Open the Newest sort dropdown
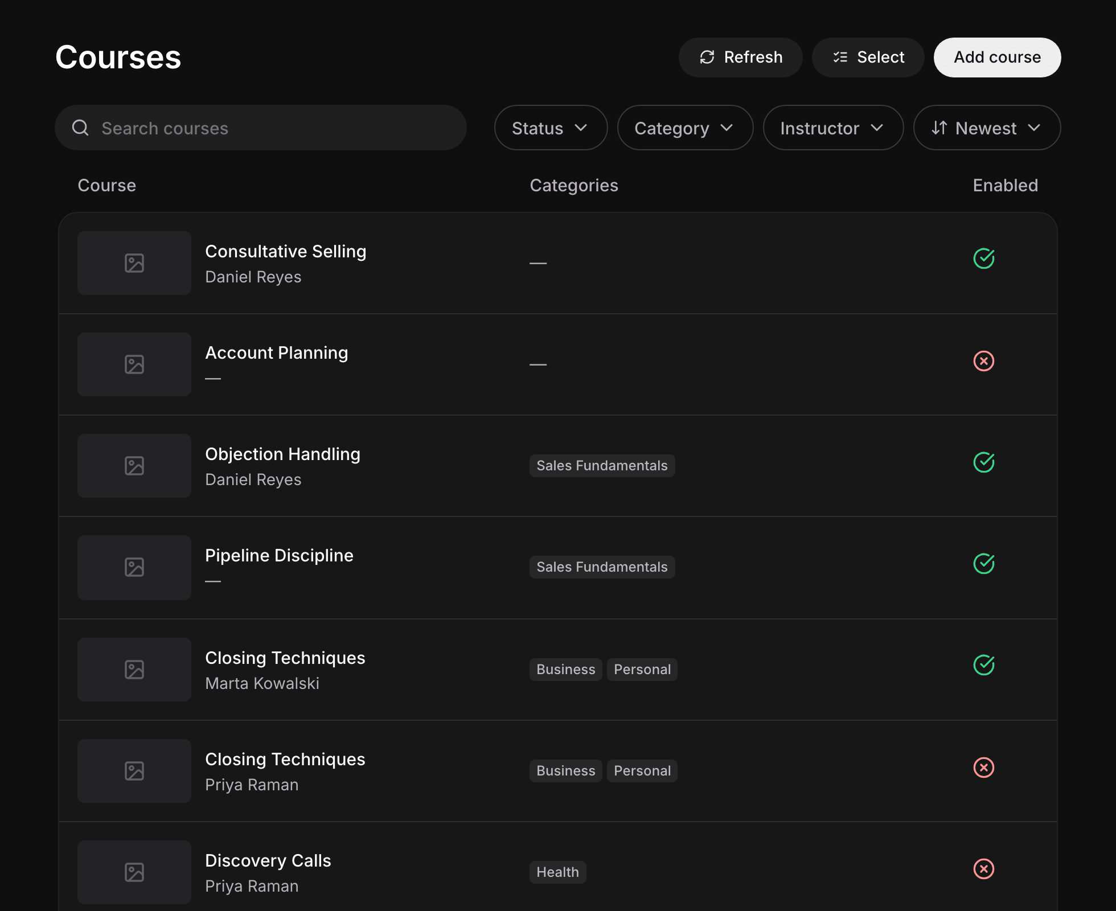The width and height of the screenshot is (1116, 911). coord(987,128)
